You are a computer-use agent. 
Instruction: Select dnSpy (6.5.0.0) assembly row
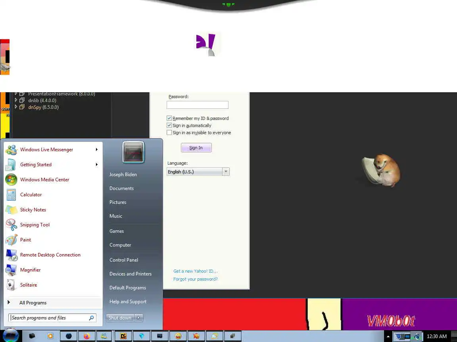point(43,107)
